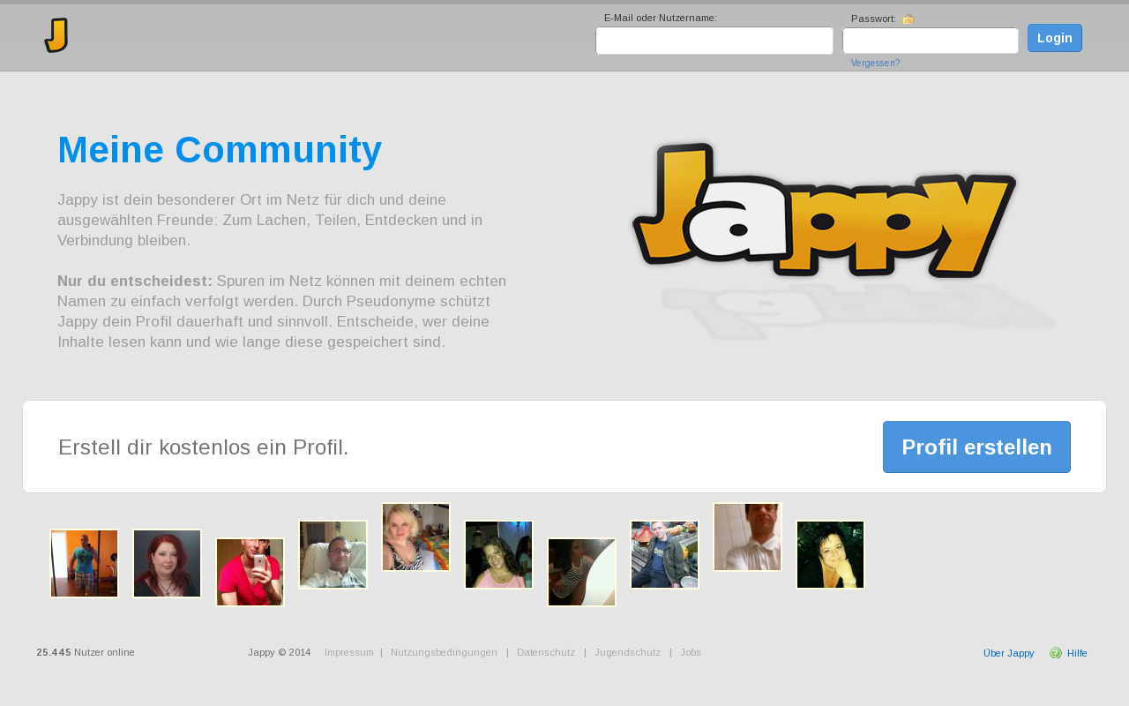Viewport: 1129px width, 706px height.
Task: Click the password lock icon
Action: [x=908, y=19]
